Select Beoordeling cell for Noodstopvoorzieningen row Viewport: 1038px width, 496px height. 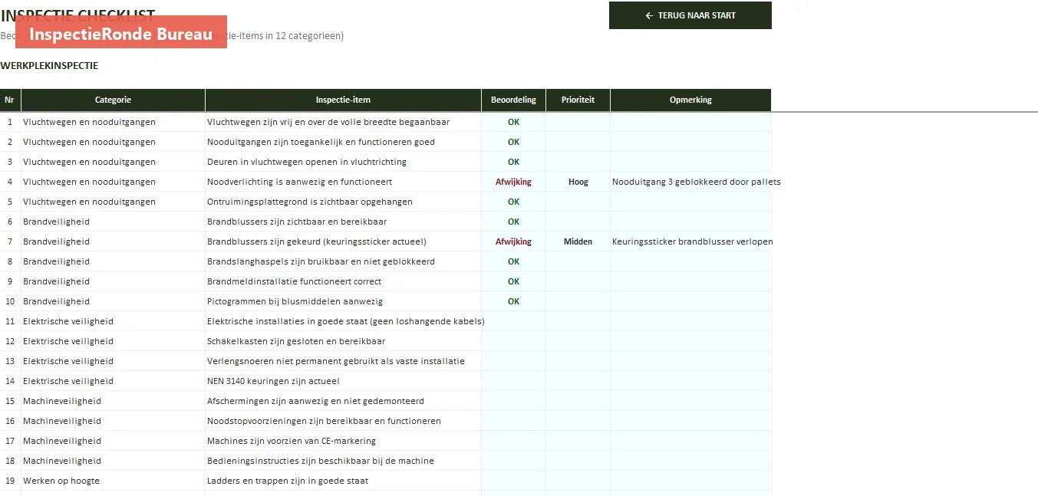pos(513,421)
